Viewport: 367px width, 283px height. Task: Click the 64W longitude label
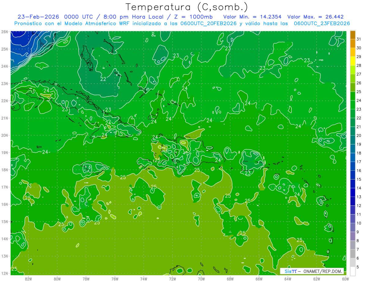tap(288, 279)
